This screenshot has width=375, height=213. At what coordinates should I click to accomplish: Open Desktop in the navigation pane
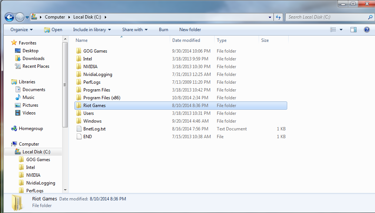click(30, 51)
